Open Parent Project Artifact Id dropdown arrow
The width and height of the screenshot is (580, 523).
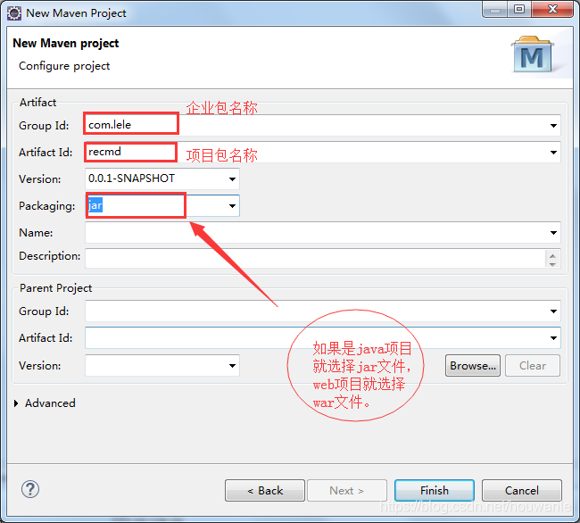(553, 337)
